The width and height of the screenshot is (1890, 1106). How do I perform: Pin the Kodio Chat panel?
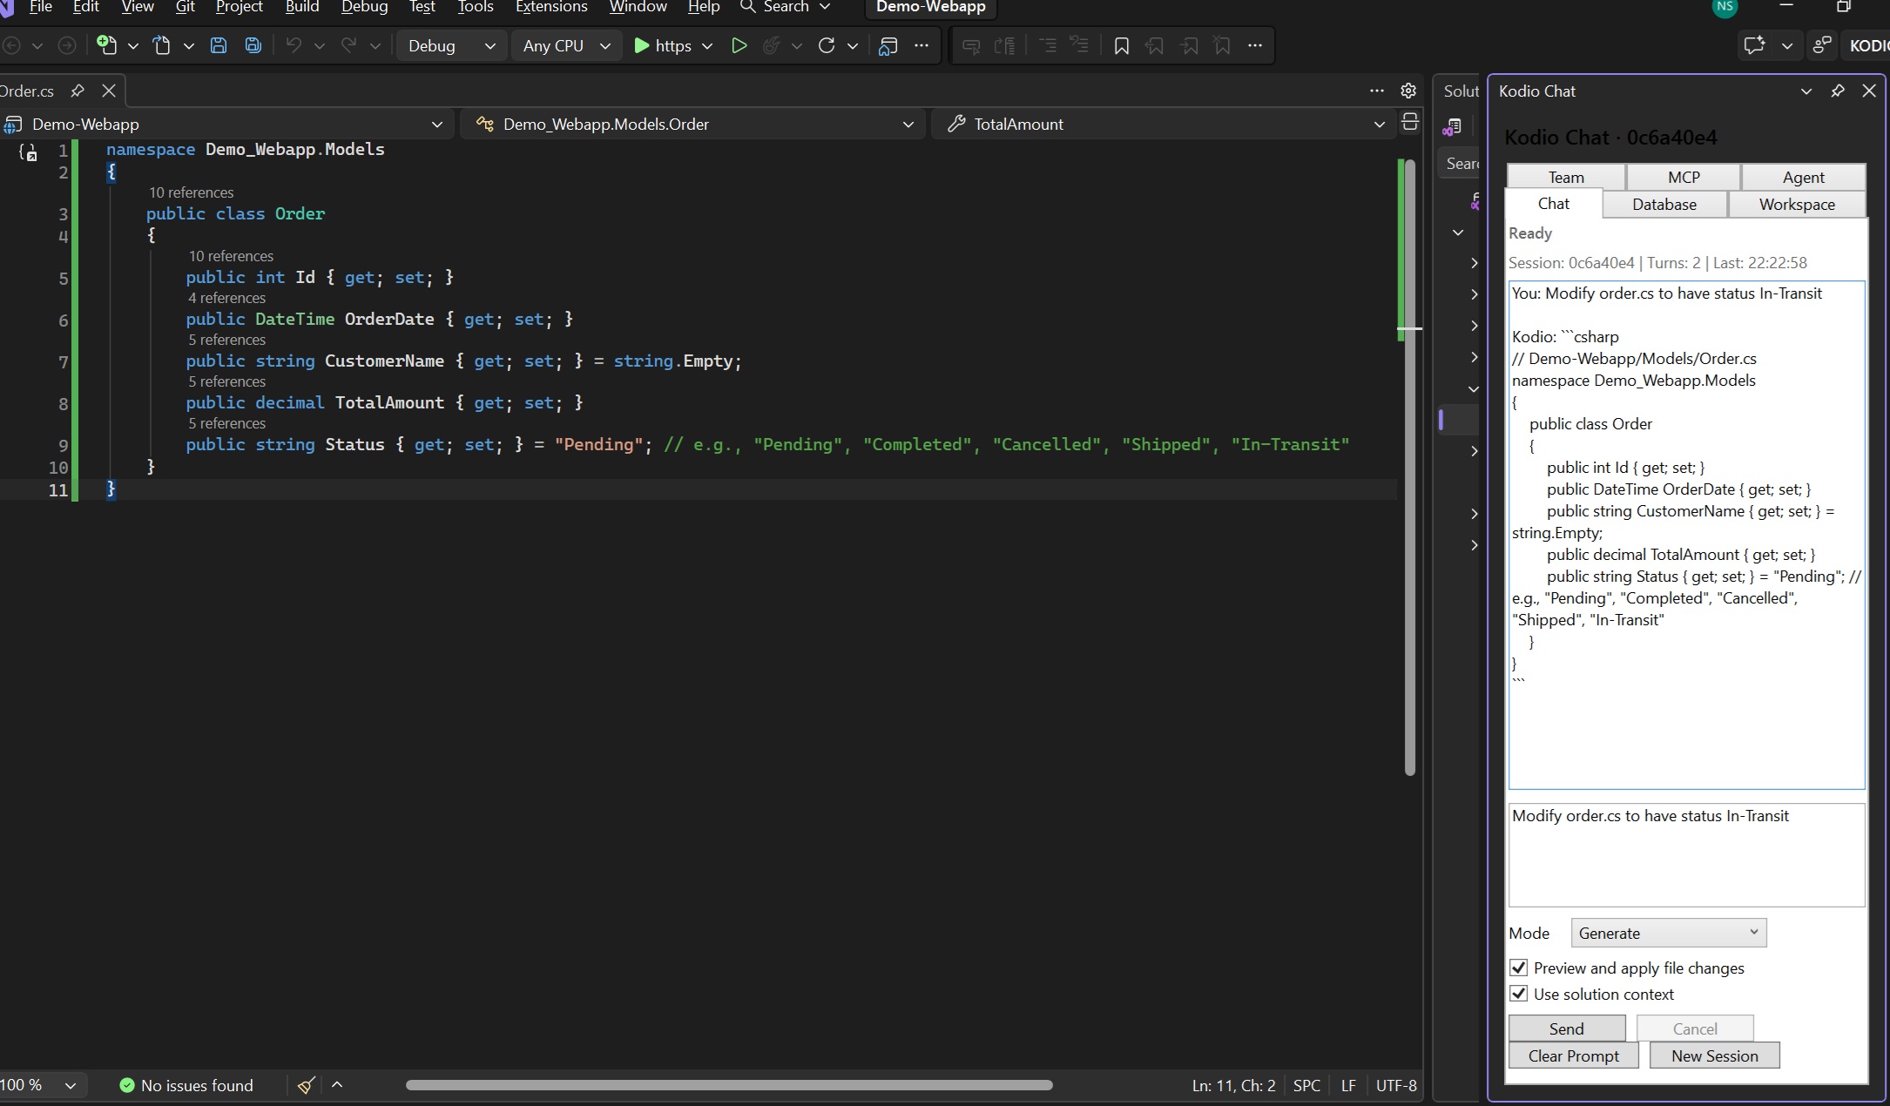(1838, 91)
